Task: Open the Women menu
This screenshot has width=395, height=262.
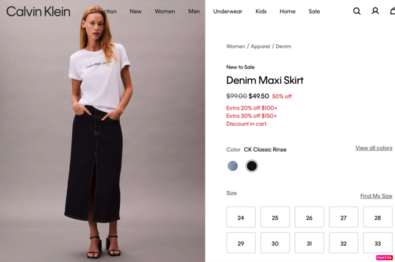Action: tap(165, 11)
